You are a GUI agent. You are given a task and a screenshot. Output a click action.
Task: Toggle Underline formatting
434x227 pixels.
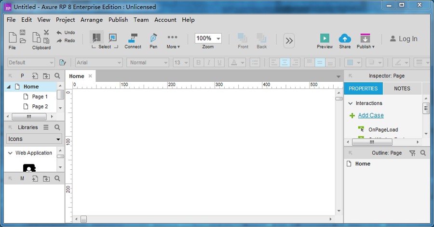click(219, 63)
